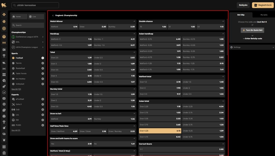Screen dimensions: 275x156
Task: Click the Enter Betslip code link
Action: (x=252, y=39)
